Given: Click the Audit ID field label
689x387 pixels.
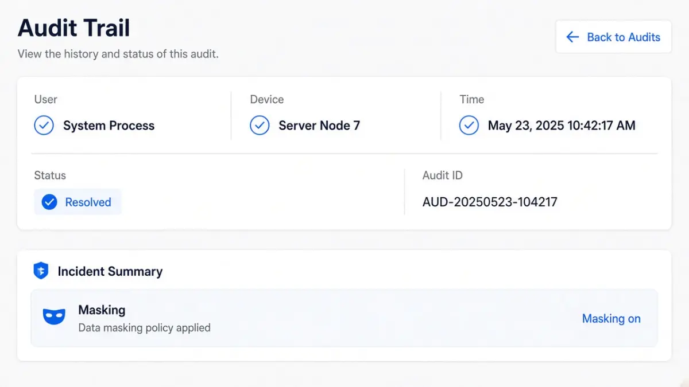Looking at the screenshot, I should coord(443,175).
